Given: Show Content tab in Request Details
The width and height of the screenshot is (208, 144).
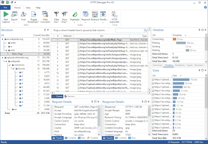Looking at the screenshot, I should point(71,138).
